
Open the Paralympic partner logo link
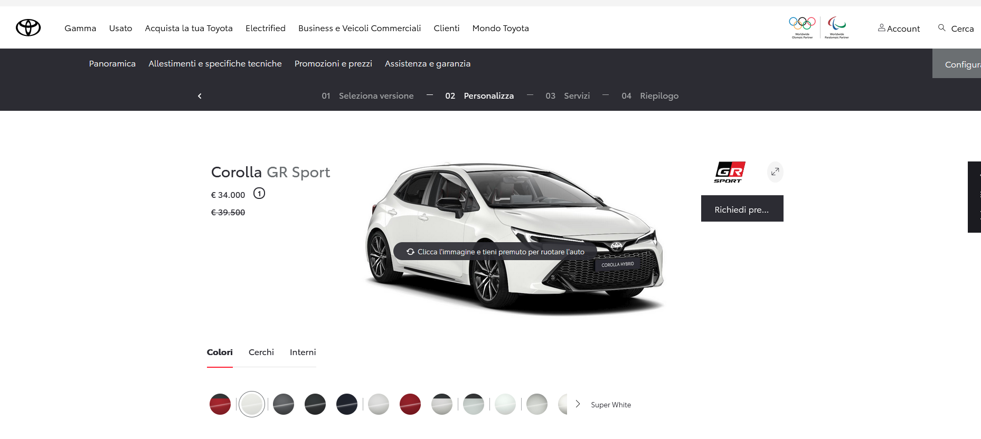837,27
